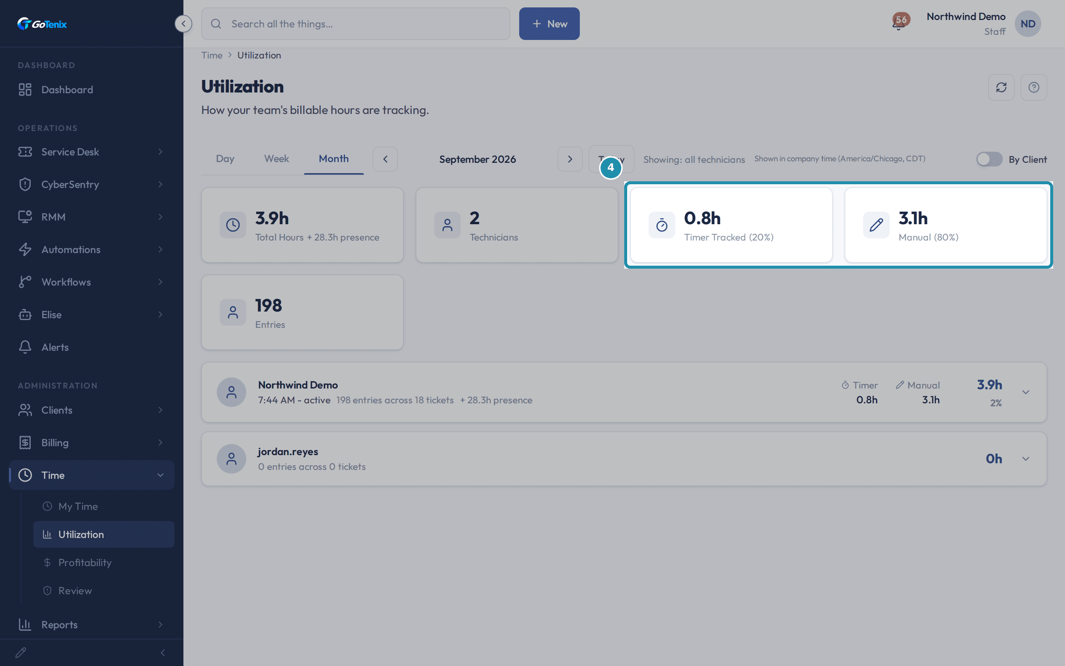Click the 198 Entries card
The image size is (1065, 666).
click(x=302, y=312)
